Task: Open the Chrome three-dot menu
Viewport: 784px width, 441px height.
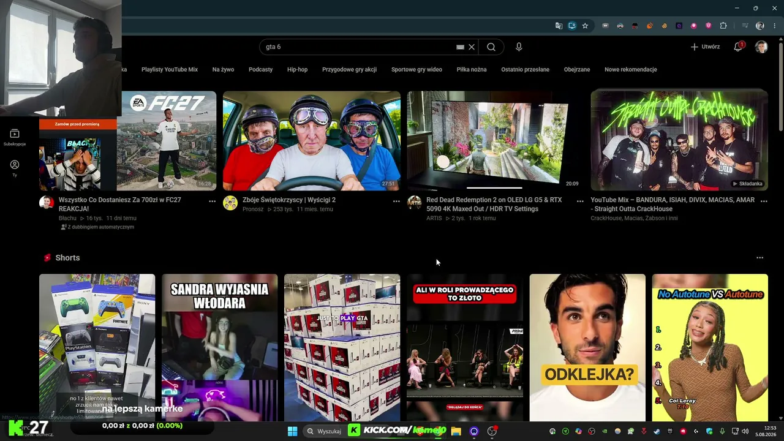Action: click(775, 26)
